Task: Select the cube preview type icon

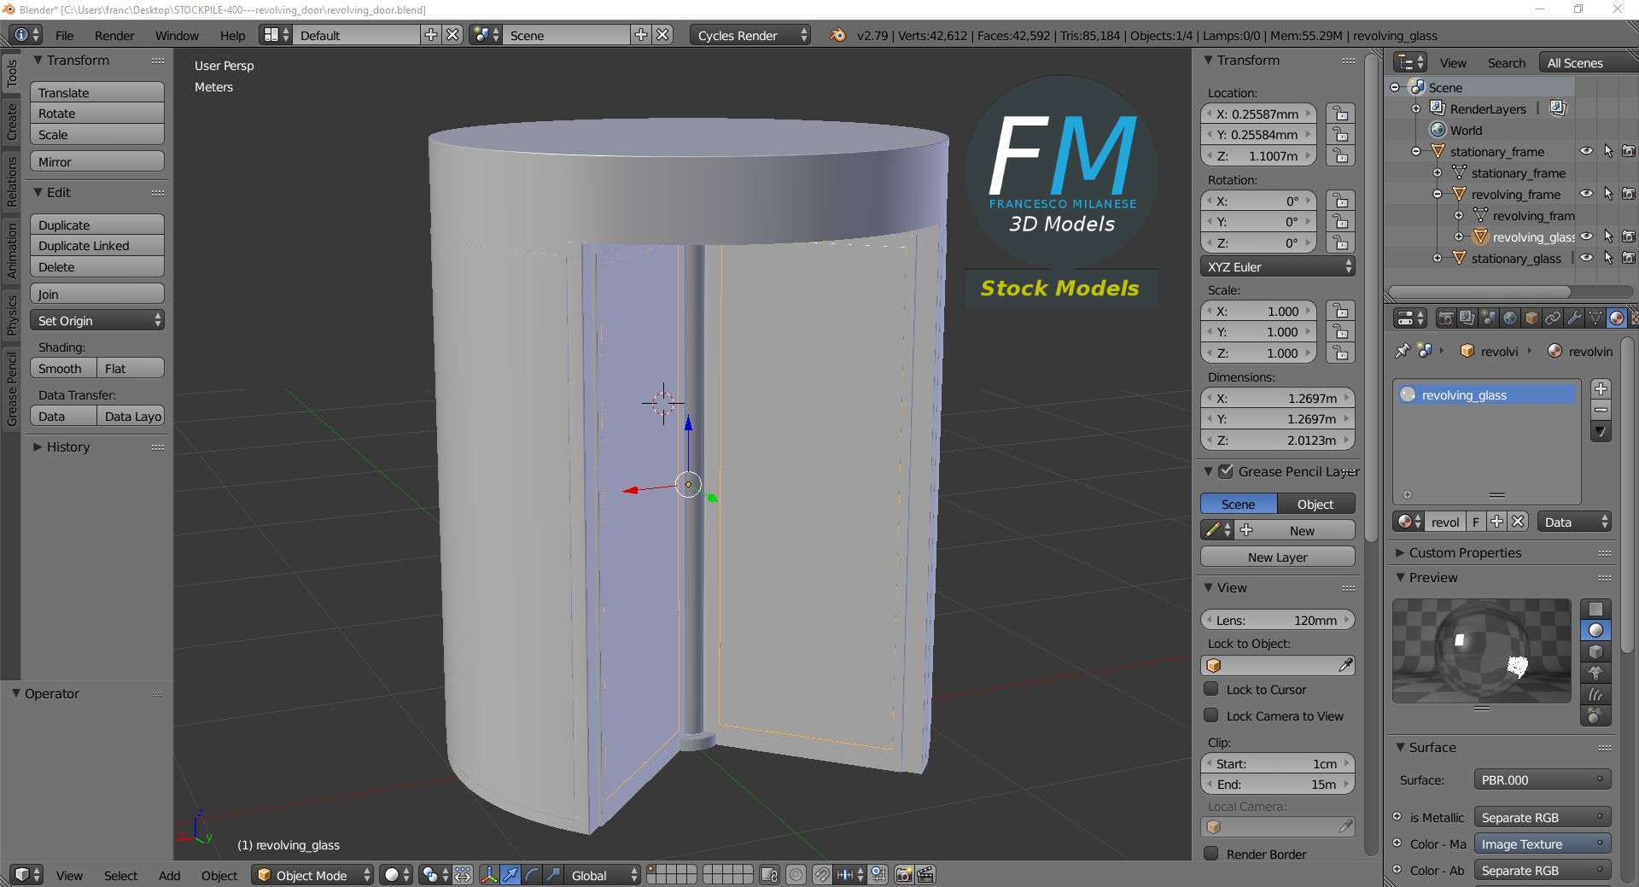Action: point(1595,651)
